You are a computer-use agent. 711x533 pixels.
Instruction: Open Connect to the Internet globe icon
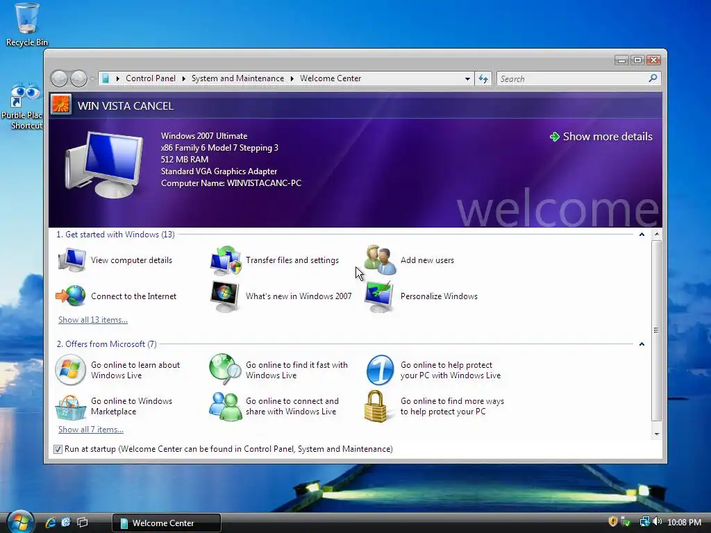coord(71,296)
